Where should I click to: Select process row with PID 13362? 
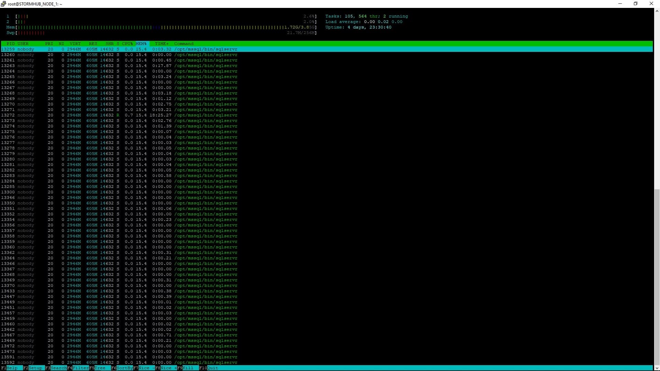pos(119,252)
